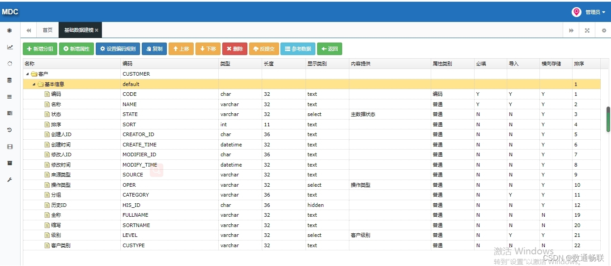Screen dimensions: 611x266
Task: Click the tabs scroll-right double arrow
Action: 571,30
